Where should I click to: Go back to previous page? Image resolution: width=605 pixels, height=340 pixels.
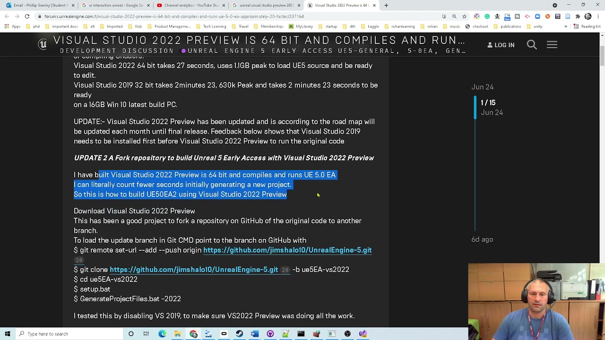[7, 17]
